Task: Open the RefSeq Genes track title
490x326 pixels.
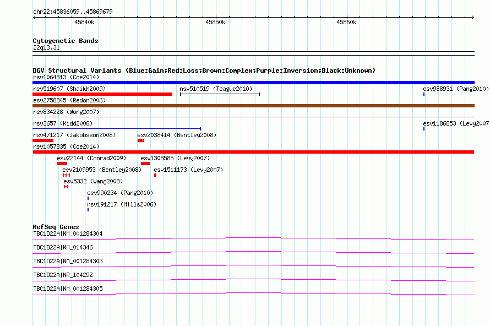Action: click(56, 227)
